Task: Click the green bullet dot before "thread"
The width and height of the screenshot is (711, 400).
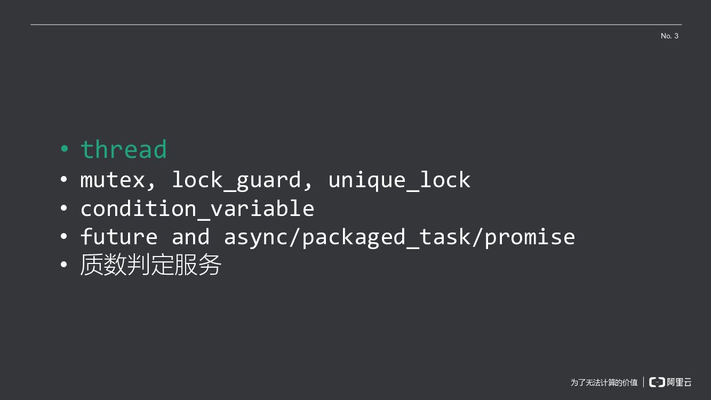Action: [x=65, y=149]
